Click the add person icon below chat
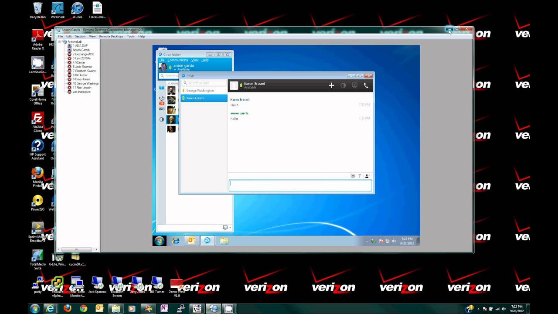Screen dimensions: 558x314 point(367,176)
